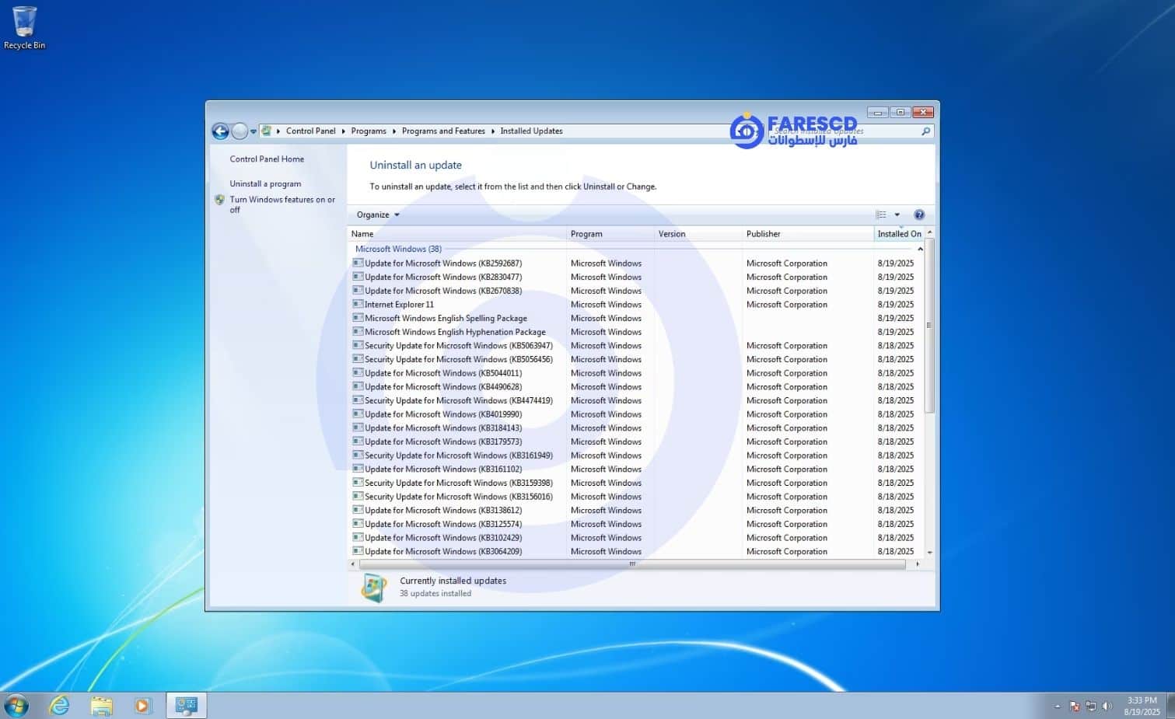Viewport: 1175px width, 719px height.
Task: Sort by Installed On column header
Action: tap(899, 233)
